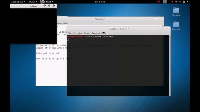Open terminal Search menu
200x112 pixels.
click(x=87, y=33)
